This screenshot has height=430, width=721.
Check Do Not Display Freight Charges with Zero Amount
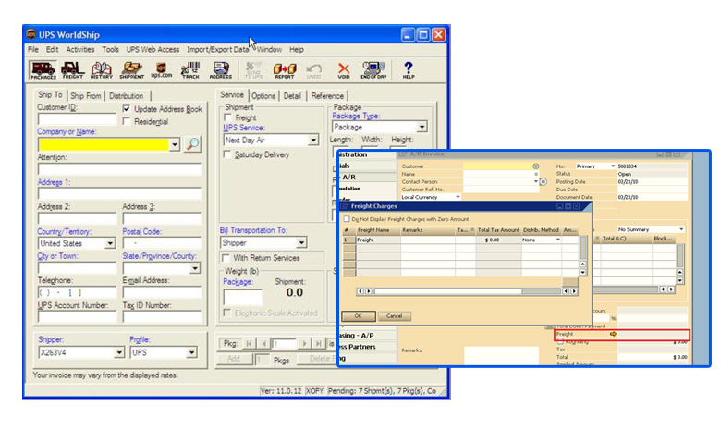tap(347, 219)
